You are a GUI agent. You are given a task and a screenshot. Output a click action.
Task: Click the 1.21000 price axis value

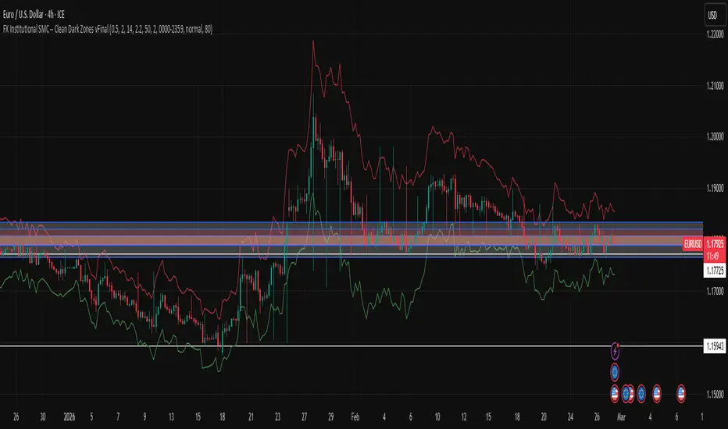click(x=715, y=85)
